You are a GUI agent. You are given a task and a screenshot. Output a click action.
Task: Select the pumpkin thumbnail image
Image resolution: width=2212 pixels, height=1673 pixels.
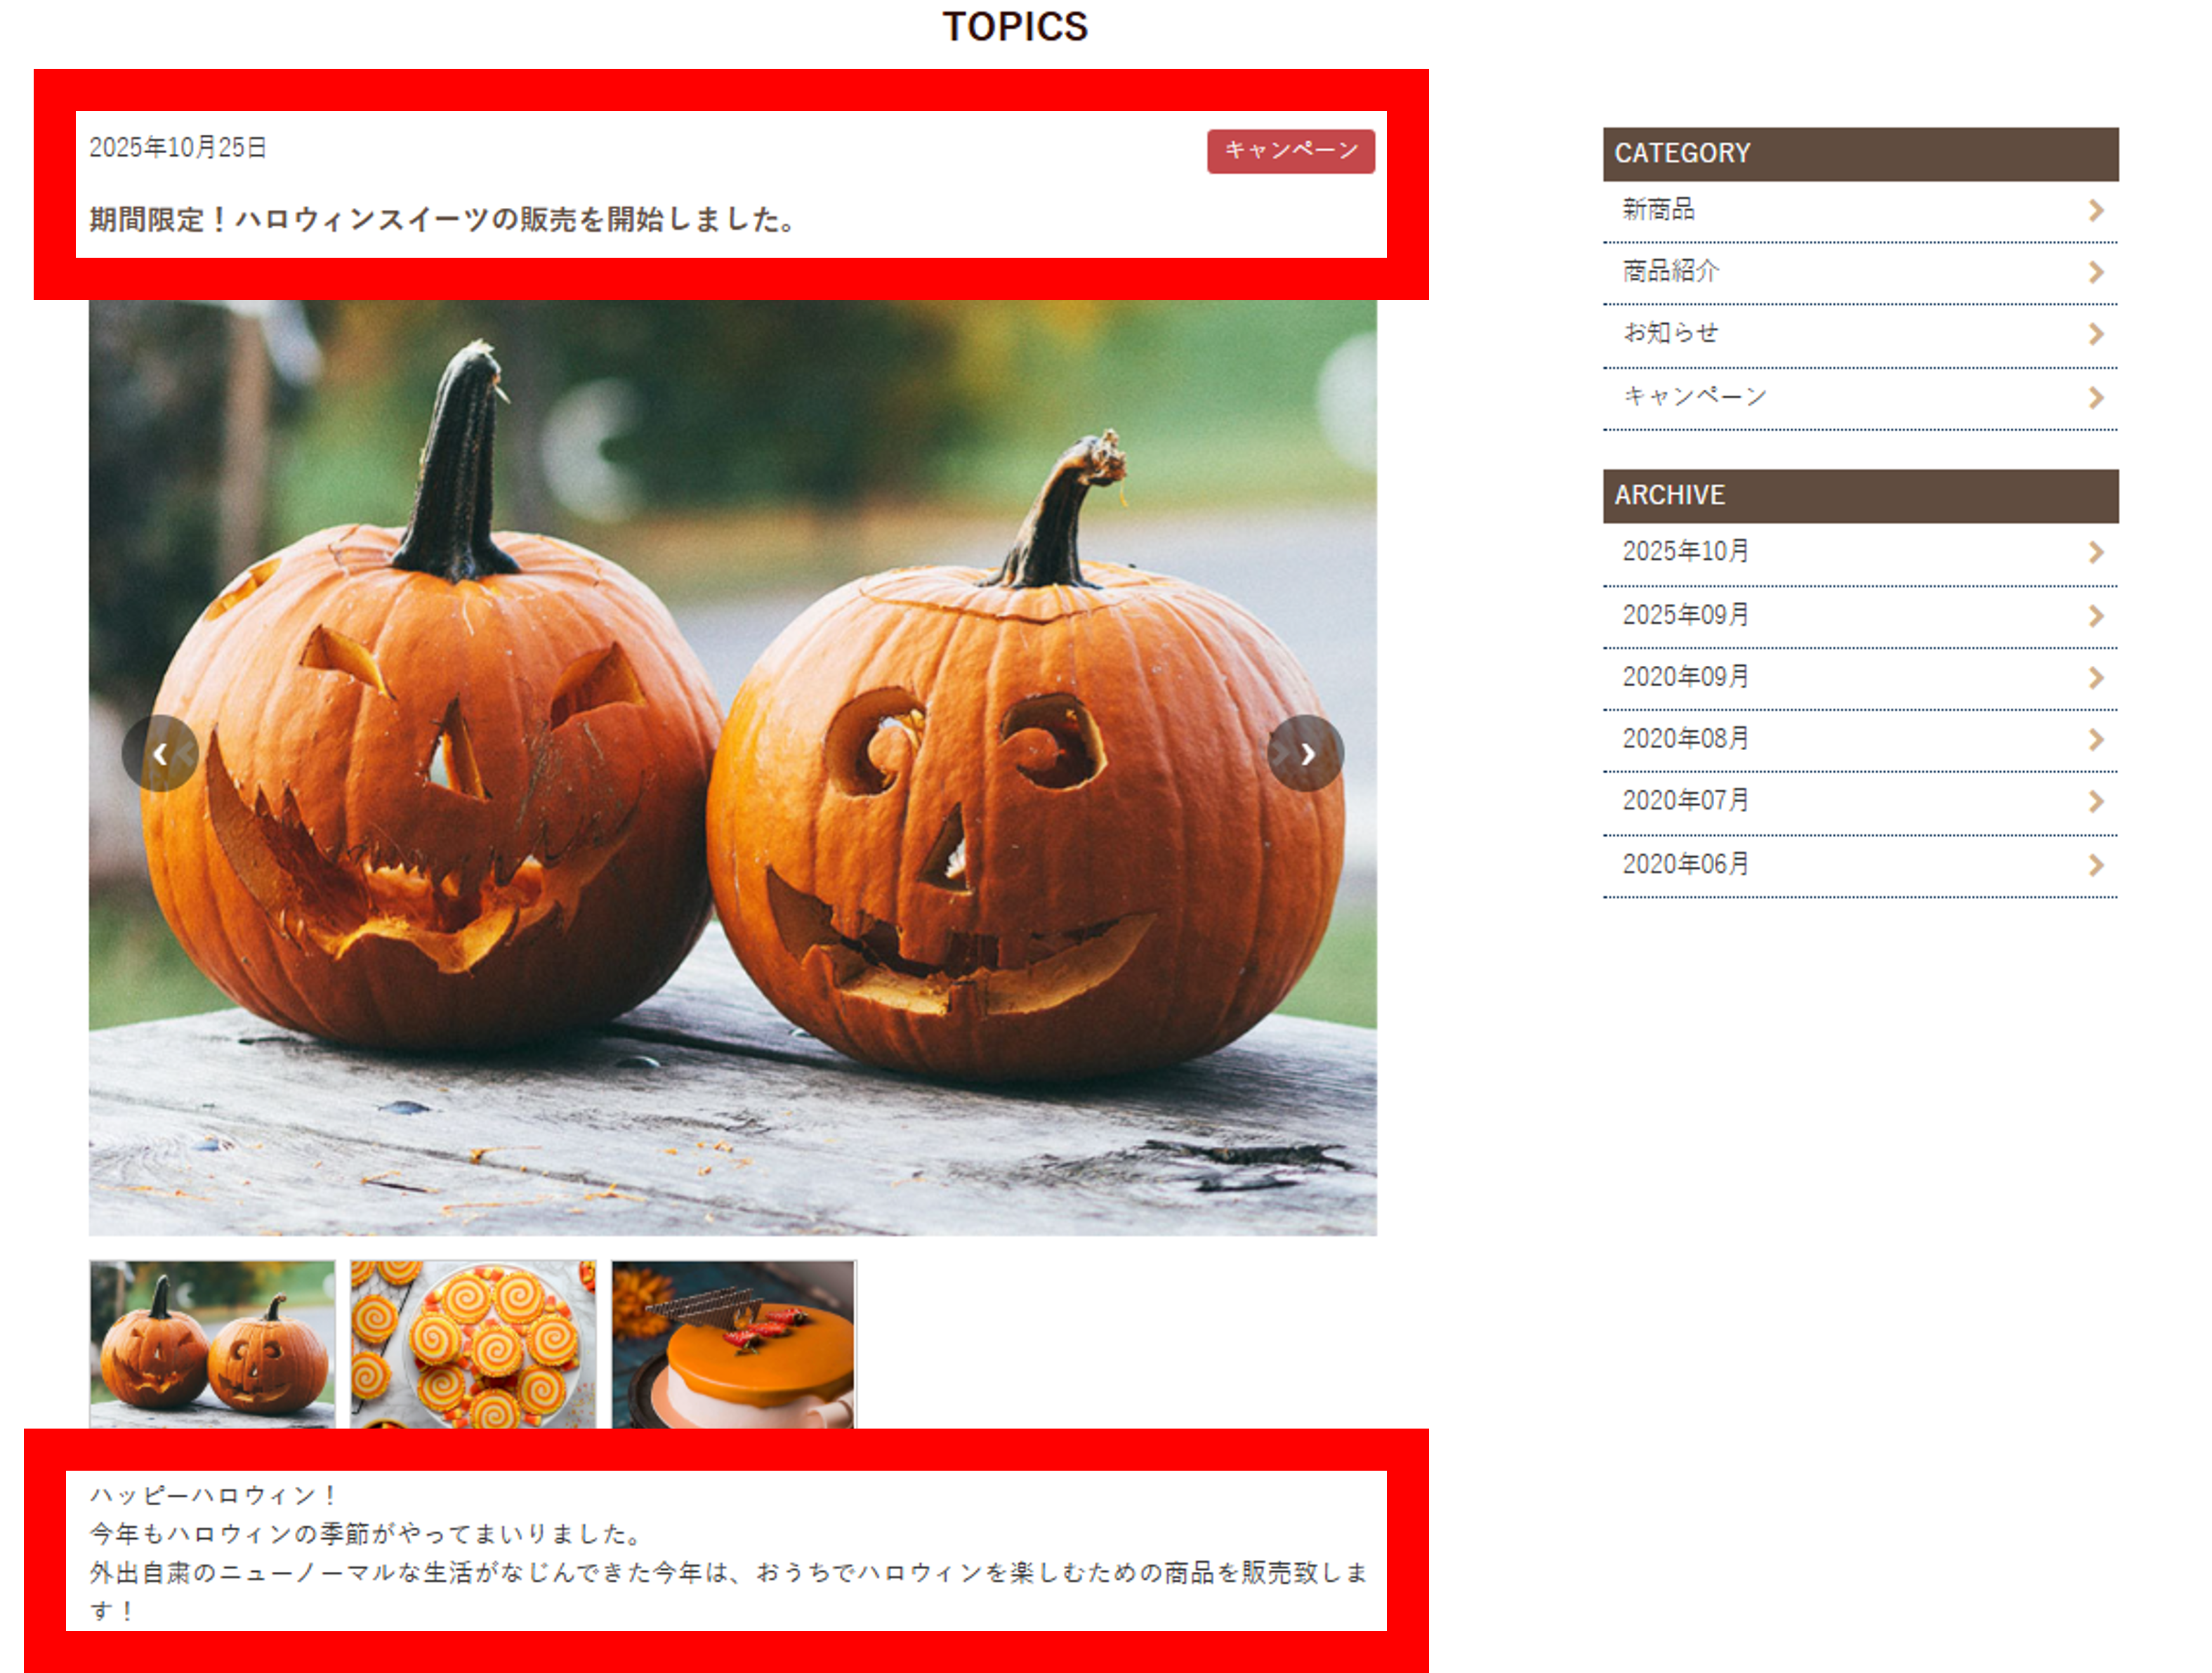[212, 1344]
